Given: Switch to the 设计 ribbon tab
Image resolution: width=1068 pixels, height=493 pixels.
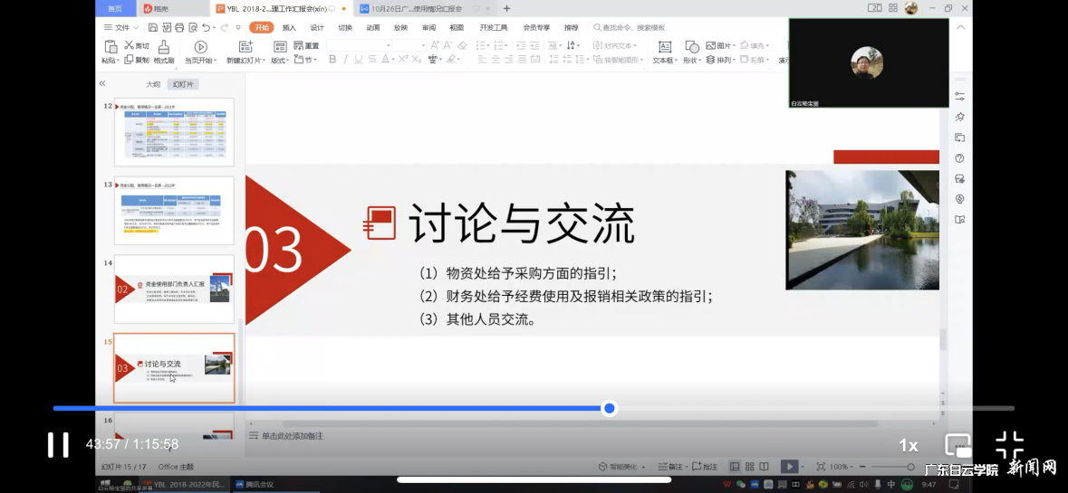Looking at the screenshot, I should pyautogui.click(x=317, y=28).
